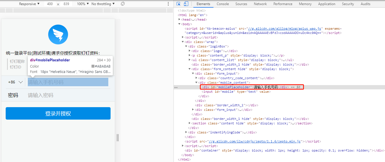Switch to the Sources tab
The width and height of the screenshot is (385, 162).
[241, 4]
